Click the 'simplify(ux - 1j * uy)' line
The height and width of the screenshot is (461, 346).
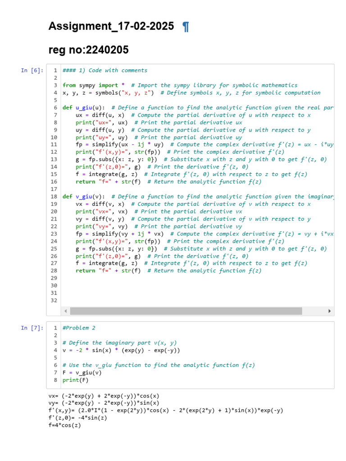(x=205, y=145)
